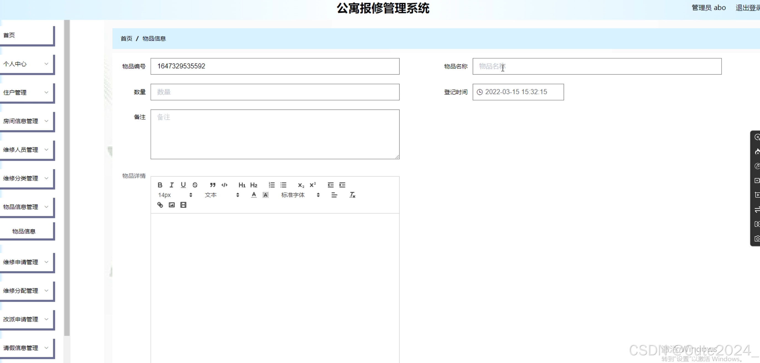Toggle bold formatting in editor toolbar

160,185
